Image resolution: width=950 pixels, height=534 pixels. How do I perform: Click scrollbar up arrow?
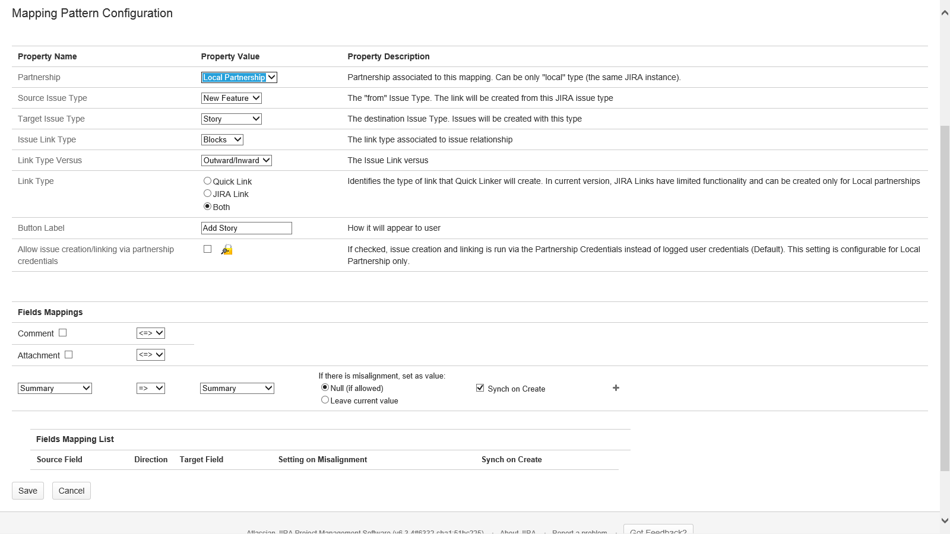tap(945, 12)
